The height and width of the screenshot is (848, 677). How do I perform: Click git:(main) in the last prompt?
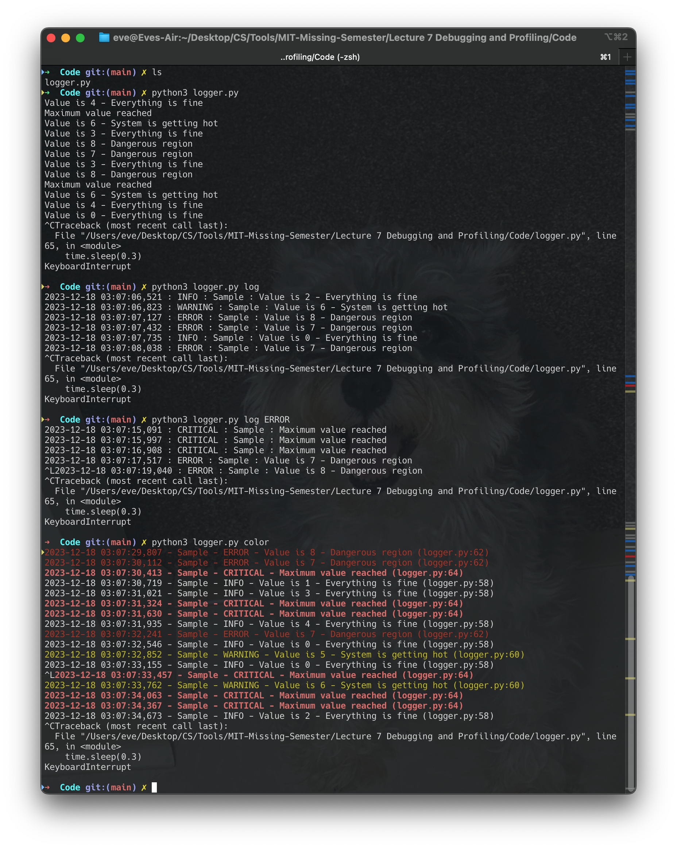pos(111,787)
